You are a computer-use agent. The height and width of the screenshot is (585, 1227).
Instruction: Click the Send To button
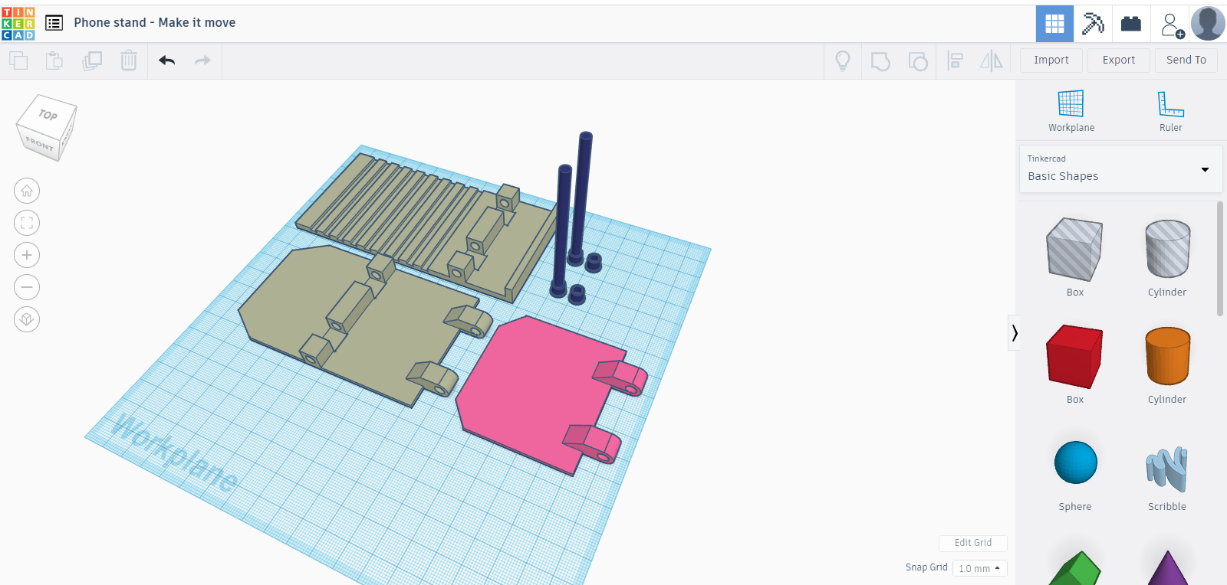click(x=1186, y=60)
